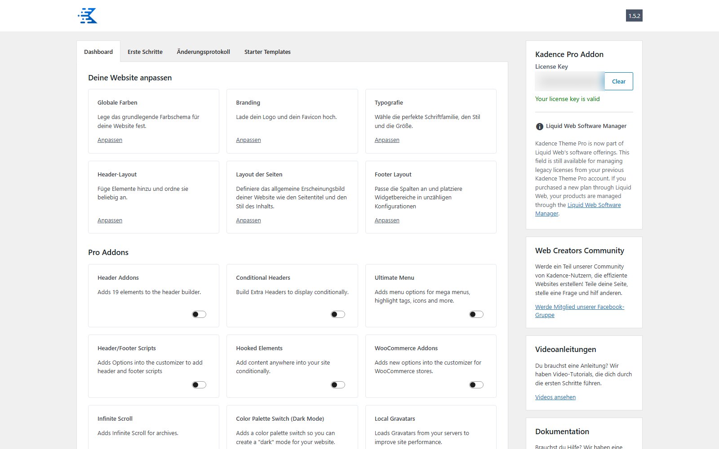
Task: Click 'Adds Infinite Scroll for archives' description
Action: [138, 433]
